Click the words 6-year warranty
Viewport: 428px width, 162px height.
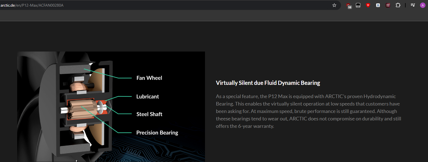pos(255,126)
